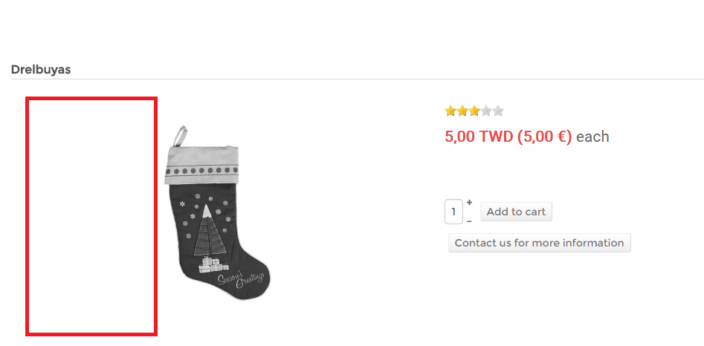This screenshot has height=346, width=704.
Task: Set rating to four stars
Action: (486, 111)
